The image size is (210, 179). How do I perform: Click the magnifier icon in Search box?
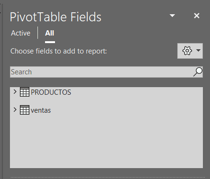click(x=198, y=72)
